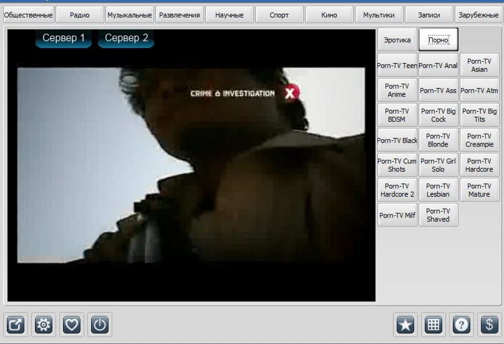Viewport: 504px width, 344px height.
Task: Choose the Сервер 1 stream button
Action: [64, 38]
